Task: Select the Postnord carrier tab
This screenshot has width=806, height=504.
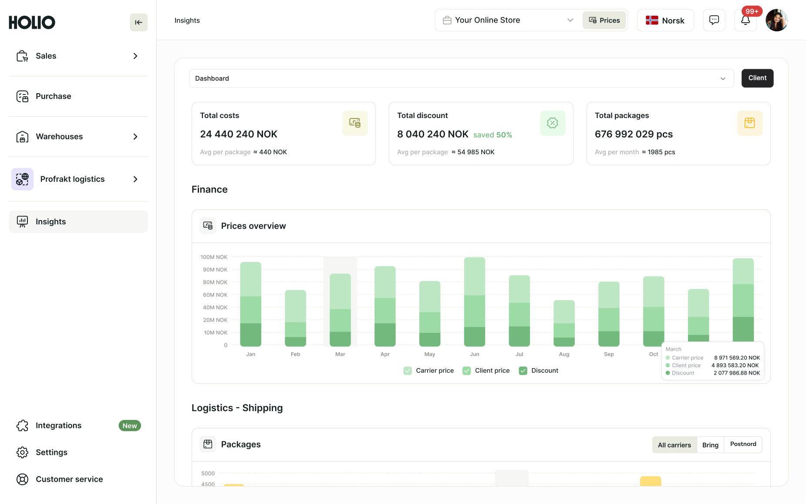Action: click(743, 444)
